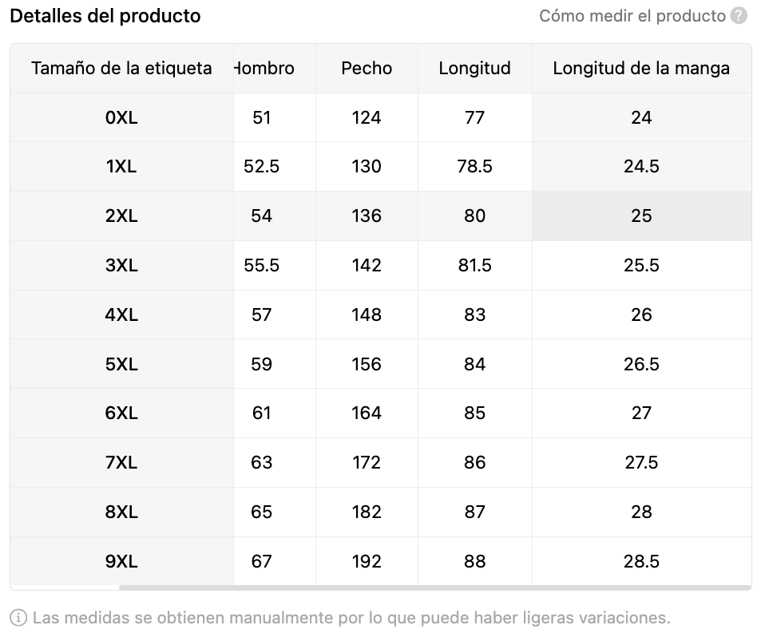Image resolution: width=765 pixels, height=637 pixels.
Task: Select shoulder value 52.5 for 1XL
Action: (x=262, y=167)
